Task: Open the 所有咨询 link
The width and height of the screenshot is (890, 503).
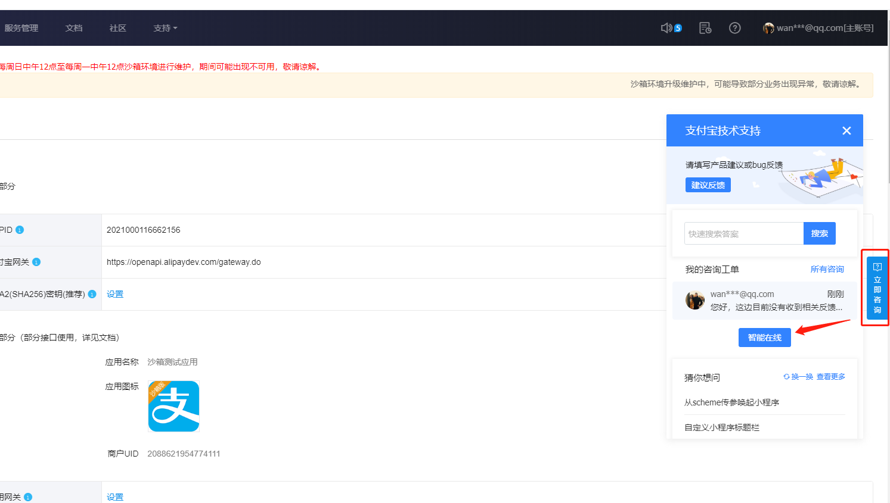Action: (827, 269)
